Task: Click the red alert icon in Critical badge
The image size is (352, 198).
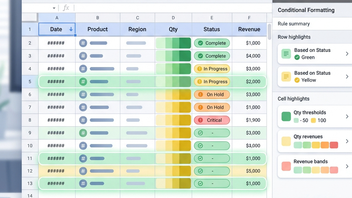Action: point(200,120)
